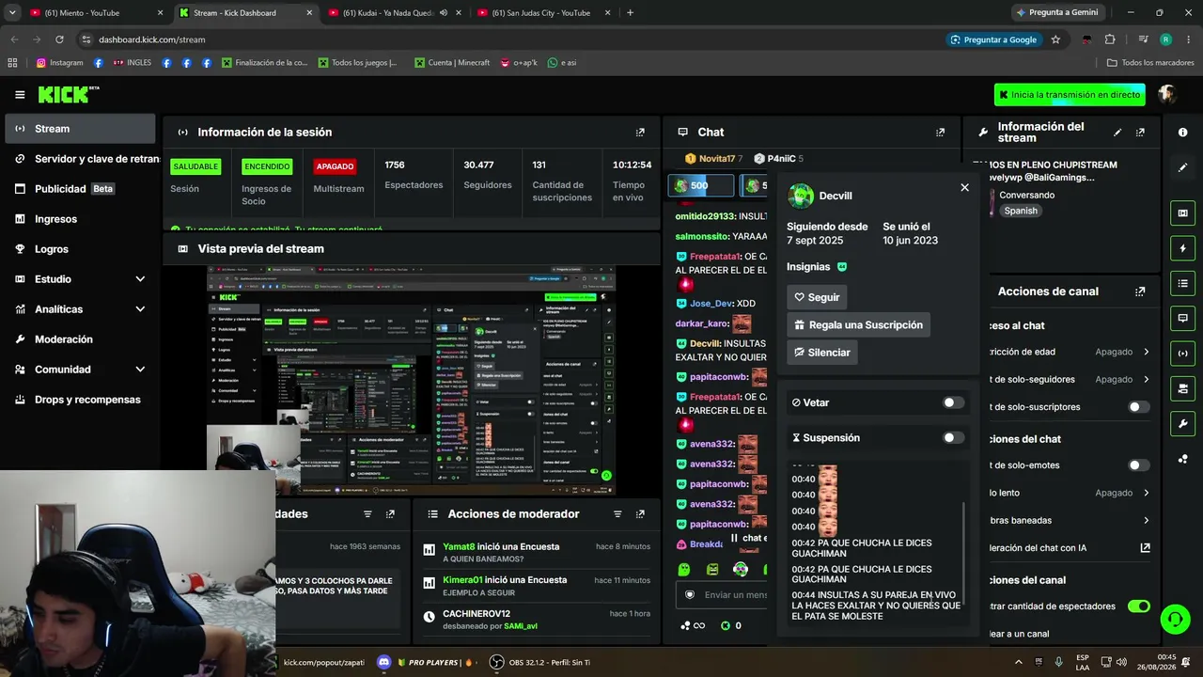The image size is (1203, 677).
Task: Click the lightning bolt icon in right rail
Action: 1182,248
